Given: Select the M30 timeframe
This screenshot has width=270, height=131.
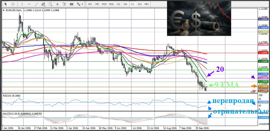Looking at the screenshot, I should click(x=111, y=4).
